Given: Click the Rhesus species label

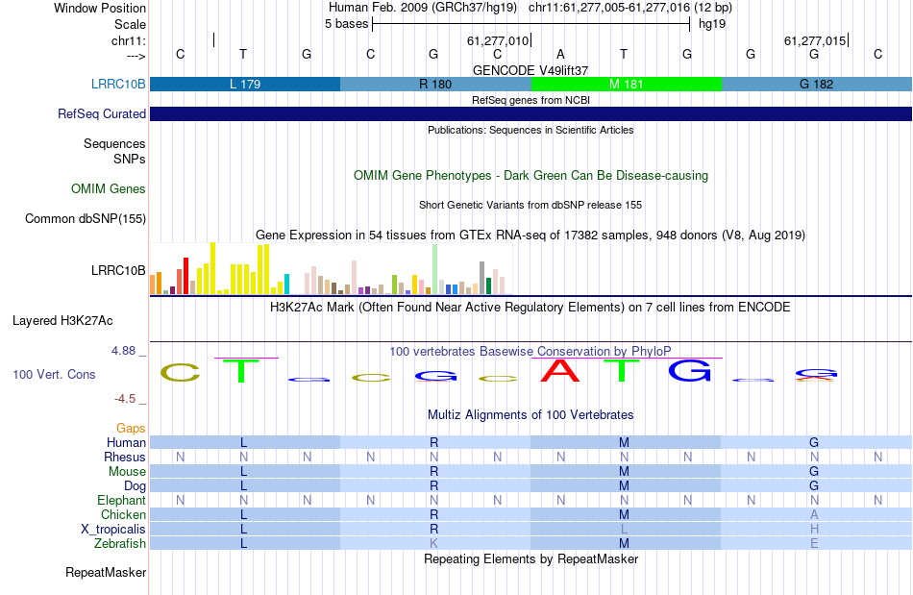Looking at the screenshot, I should point(125,457).
